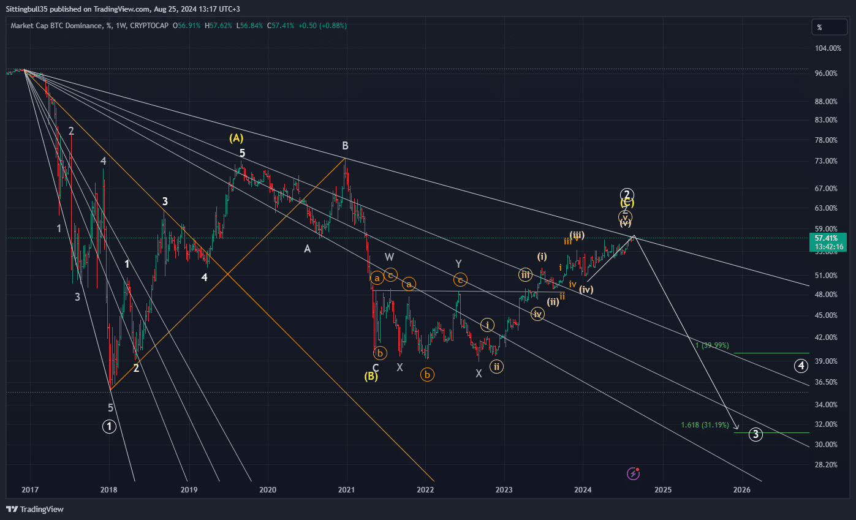The image size is (856, 520).
Task: Click the 2025 time axis label
Action: [663, 489]
